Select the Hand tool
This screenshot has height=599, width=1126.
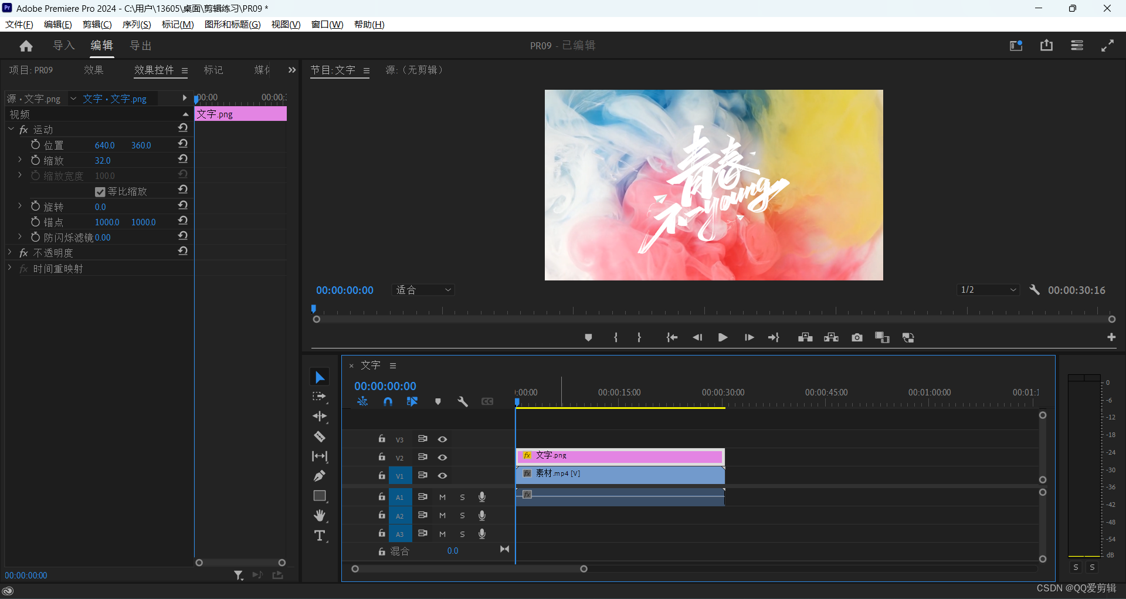click(320, 516)
